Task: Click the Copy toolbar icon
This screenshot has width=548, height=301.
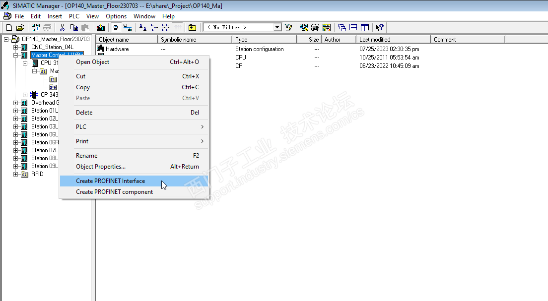Action: pyautogui.click(x=74, y=28)
